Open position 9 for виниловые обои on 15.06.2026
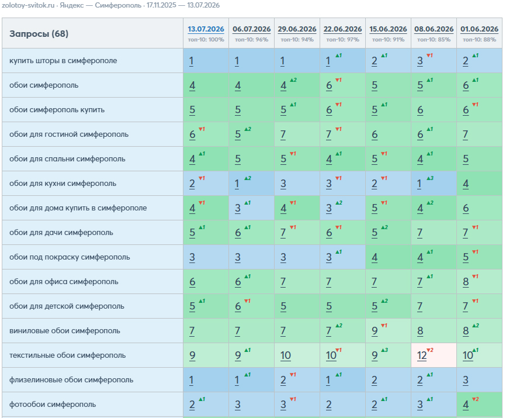 375,331
